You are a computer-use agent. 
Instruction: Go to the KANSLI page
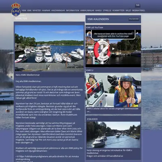click(x=98, y=11)
